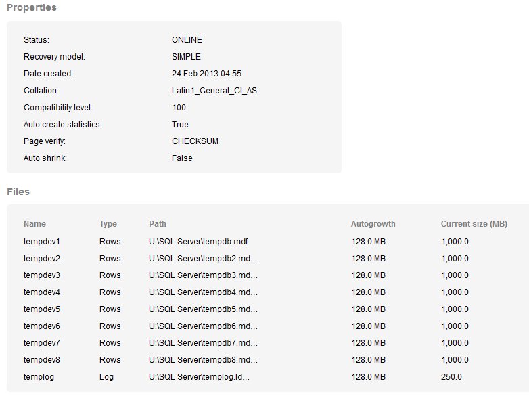The image size is (529, 400).
Task: Click the SIMPLE recovery model value
Action: [x=186, y=57]
